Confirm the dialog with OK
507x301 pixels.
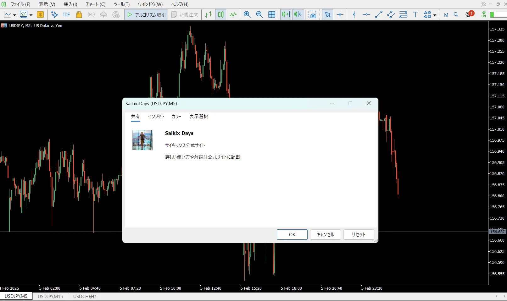(292, 235)
